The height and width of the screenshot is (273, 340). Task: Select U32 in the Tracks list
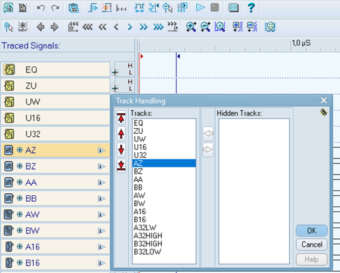pos(164,155)
